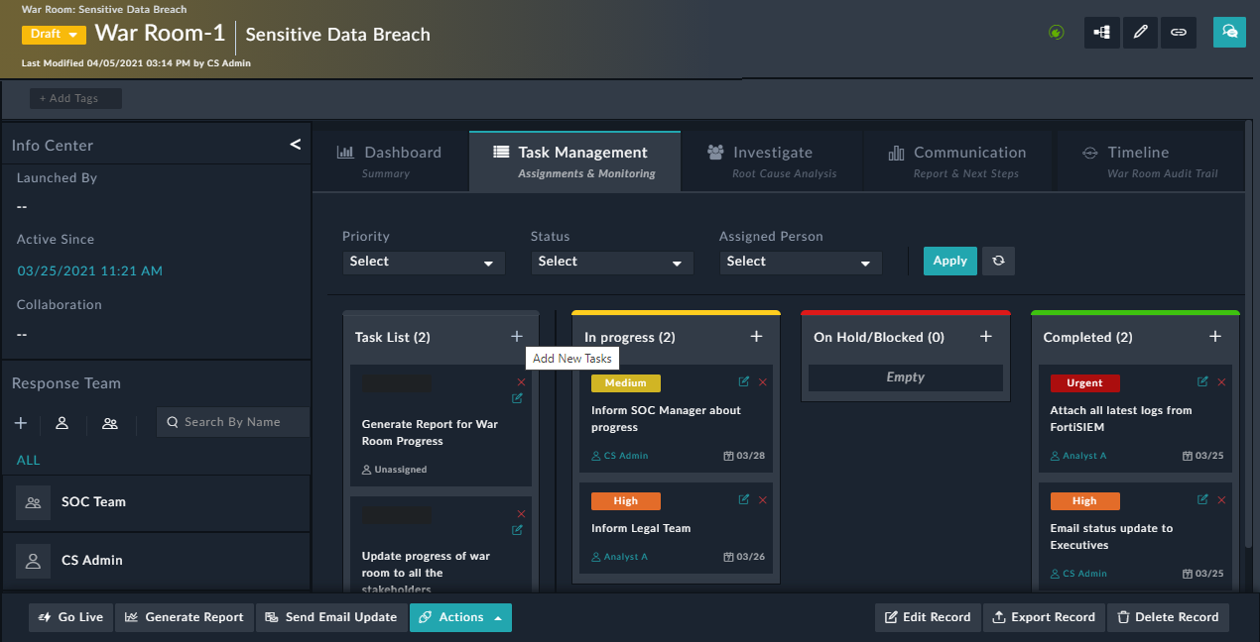Click the Go Live button
The height and width of the screenshot is (642, 1260).
[x=69, y=617]
